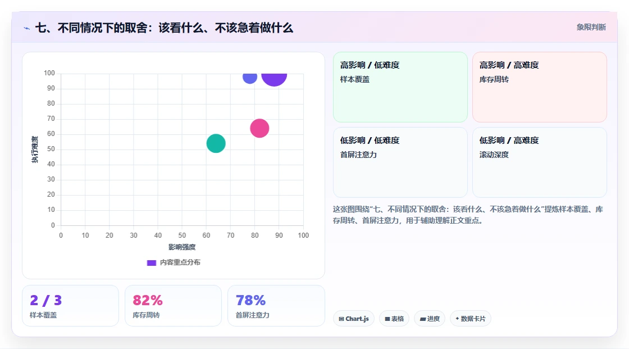Screen dimensions: 629x349
Task: Click the 样本覆盖 text in green card
Action: (355, 79)
